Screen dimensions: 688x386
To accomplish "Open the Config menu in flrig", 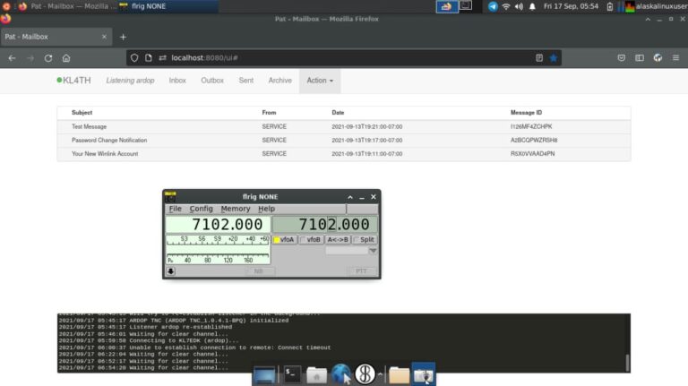I will [x=201, y=209].
